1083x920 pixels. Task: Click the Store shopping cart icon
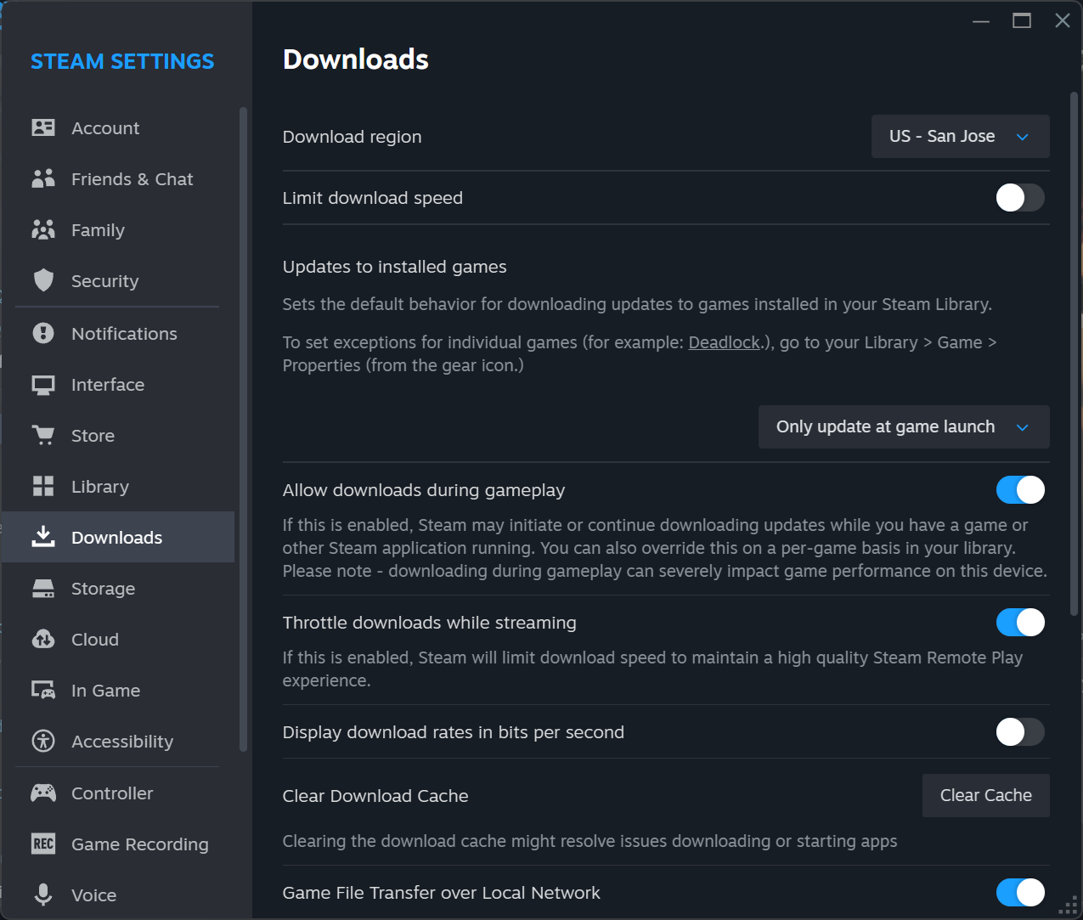click(x=43, y=435)
